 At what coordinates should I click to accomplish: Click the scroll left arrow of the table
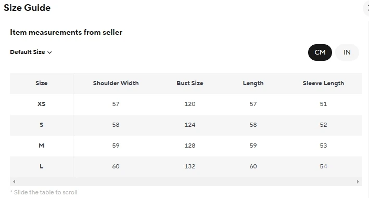(14, 181)
